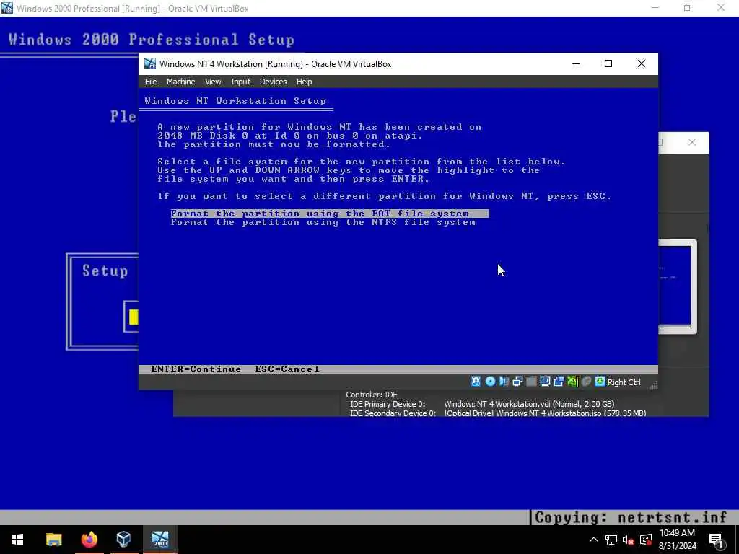The width and height of the screenshot is (739, 554).
Task: Open the Windows Start menu
Action: (x=17, y=540)
